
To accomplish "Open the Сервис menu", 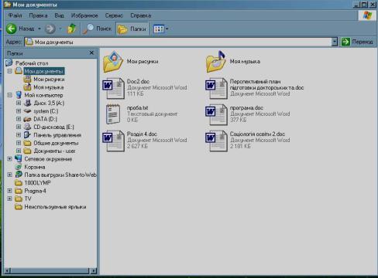I will [114, 15].
